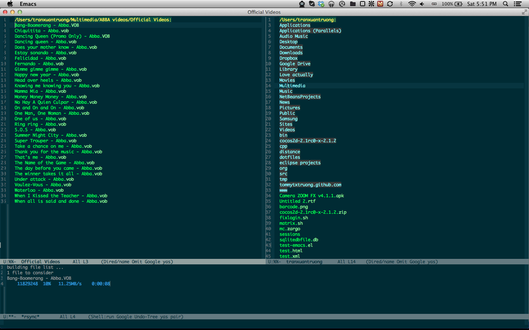
Task: Open the Documents directory
Action: coord(291,47)
